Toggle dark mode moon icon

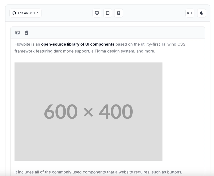tap(202, 13)
